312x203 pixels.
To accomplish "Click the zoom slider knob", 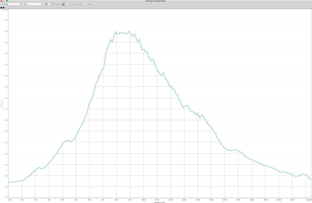I will (x=49, y=4).
